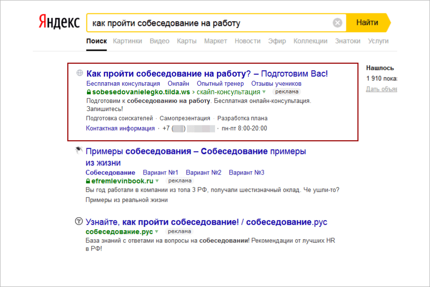Open the Вариант №2 sitelink
This screenshot has height=287, width=430.
(204, 172)
